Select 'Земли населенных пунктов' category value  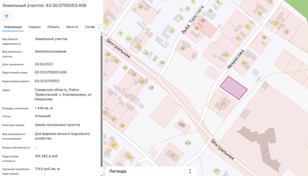tap(57, 125)
